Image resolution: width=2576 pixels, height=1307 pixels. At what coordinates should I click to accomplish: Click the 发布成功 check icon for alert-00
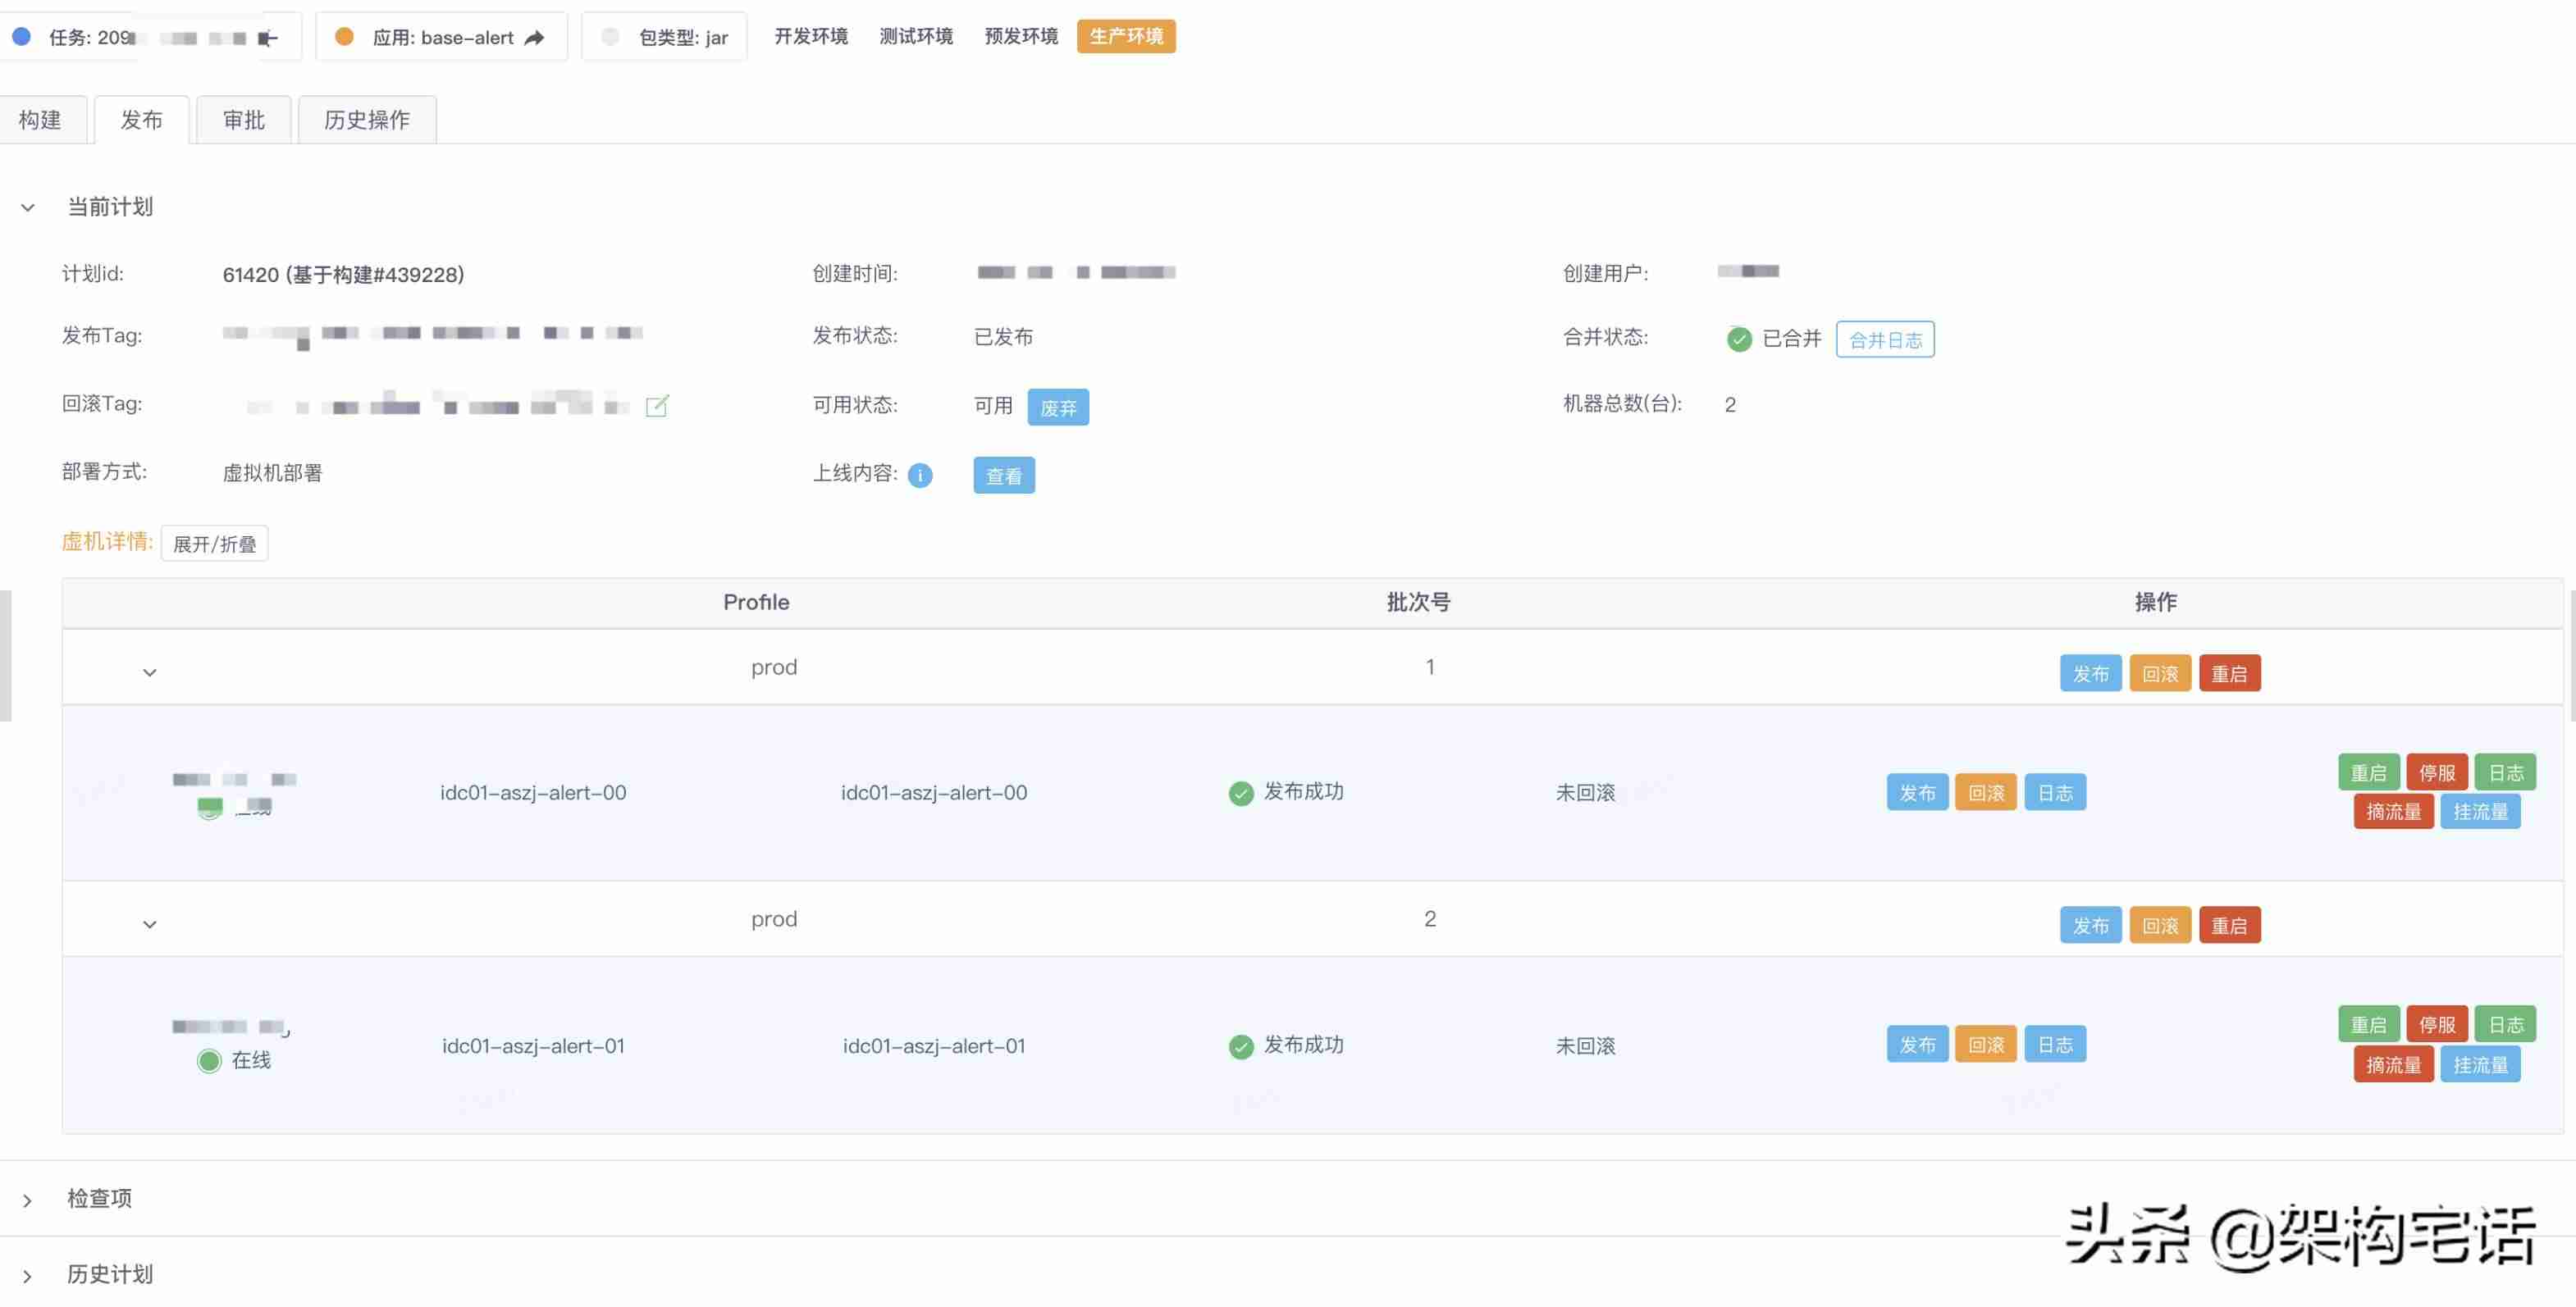[1241, 794]
